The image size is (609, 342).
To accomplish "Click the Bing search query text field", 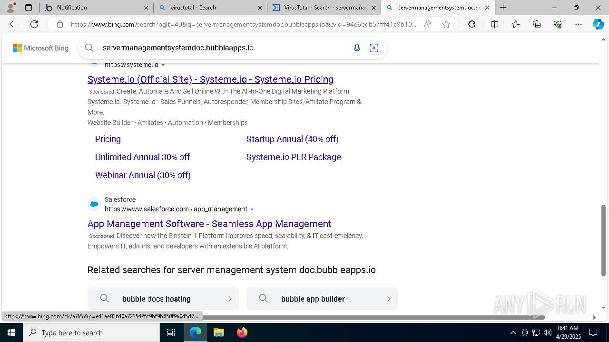I will coord(224,48).
